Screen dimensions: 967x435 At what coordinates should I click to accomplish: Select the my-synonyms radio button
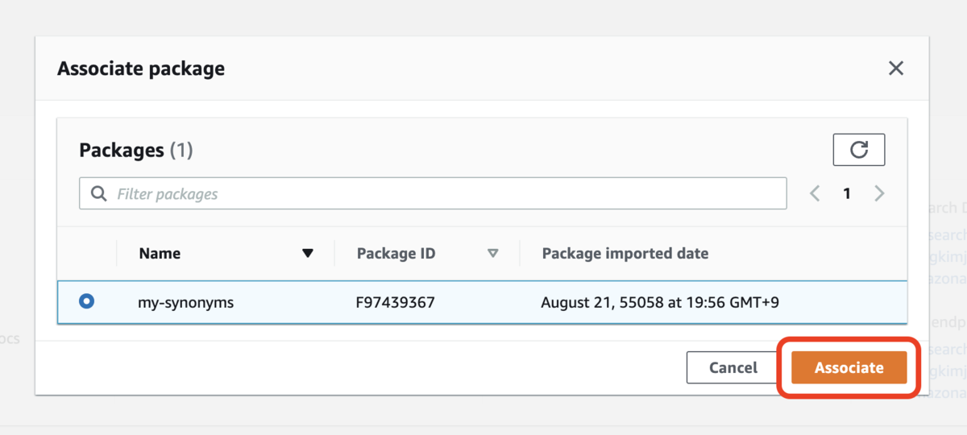coord(86,302)
